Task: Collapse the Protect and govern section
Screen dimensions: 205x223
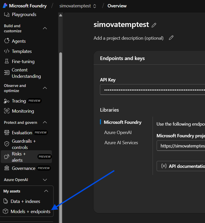Action: click(x=45, y=122)
